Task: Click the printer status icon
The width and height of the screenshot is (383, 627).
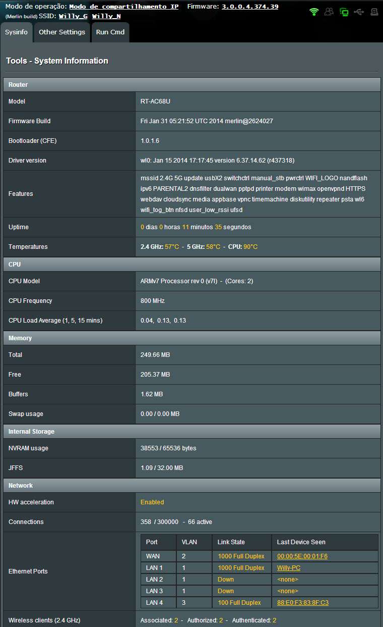Action: pos(374,12)
